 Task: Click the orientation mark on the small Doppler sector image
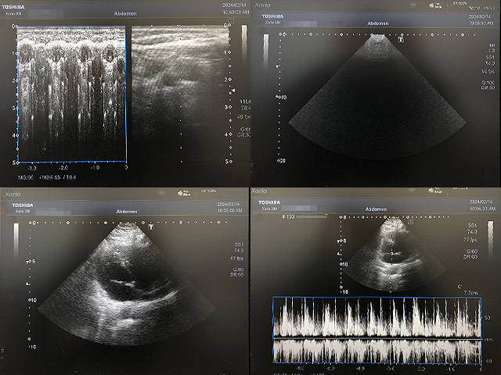click(x=410, y=222)
